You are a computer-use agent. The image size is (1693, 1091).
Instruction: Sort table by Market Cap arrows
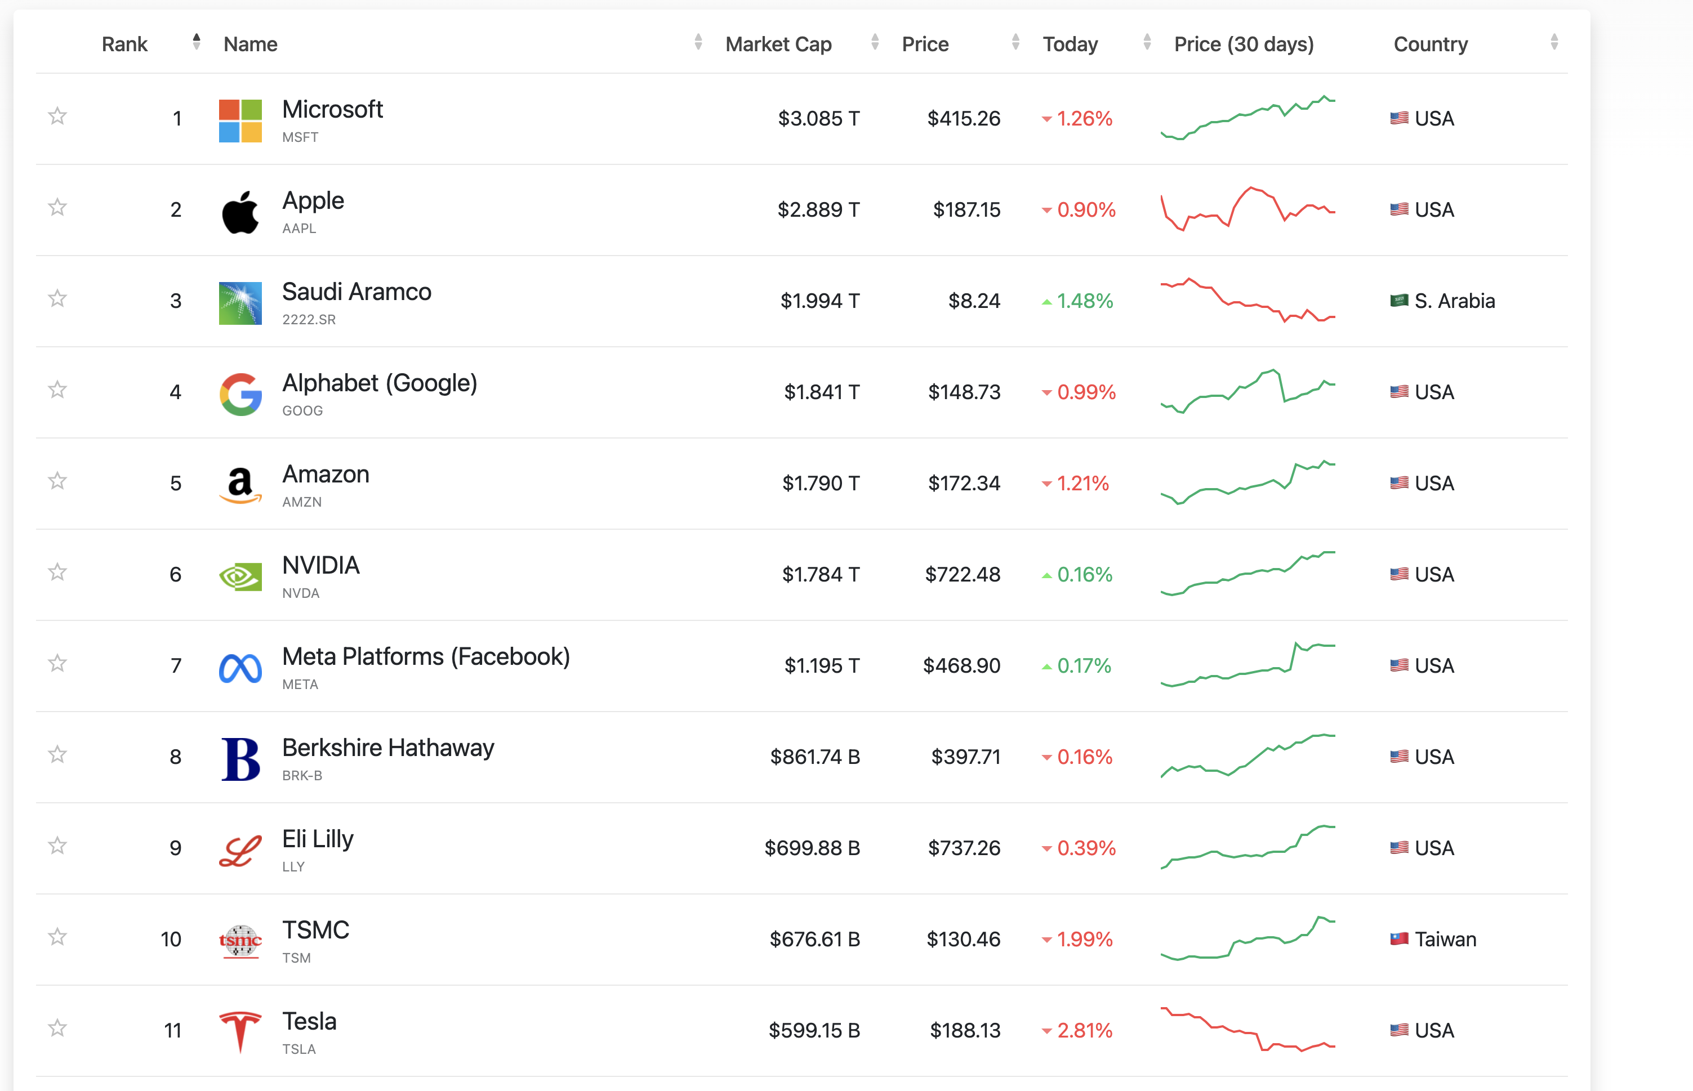(875, 43)
